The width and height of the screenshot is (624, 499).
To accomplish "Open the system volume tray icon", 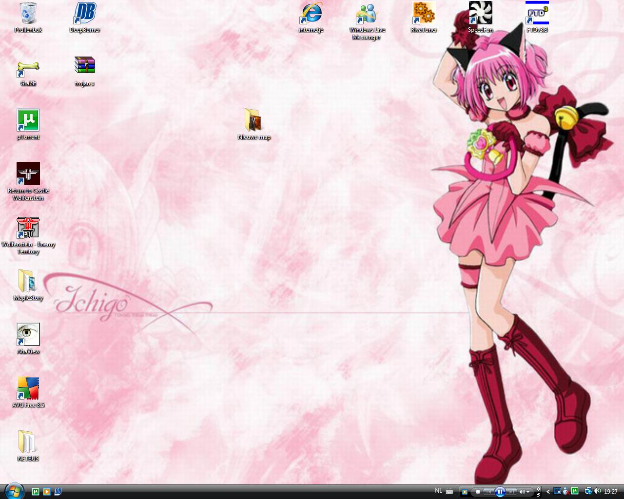I will pos(597,491).
